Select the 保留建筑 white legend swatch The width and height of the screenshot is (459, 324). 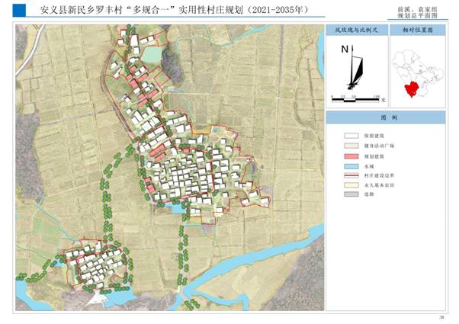tap(351, 136)
